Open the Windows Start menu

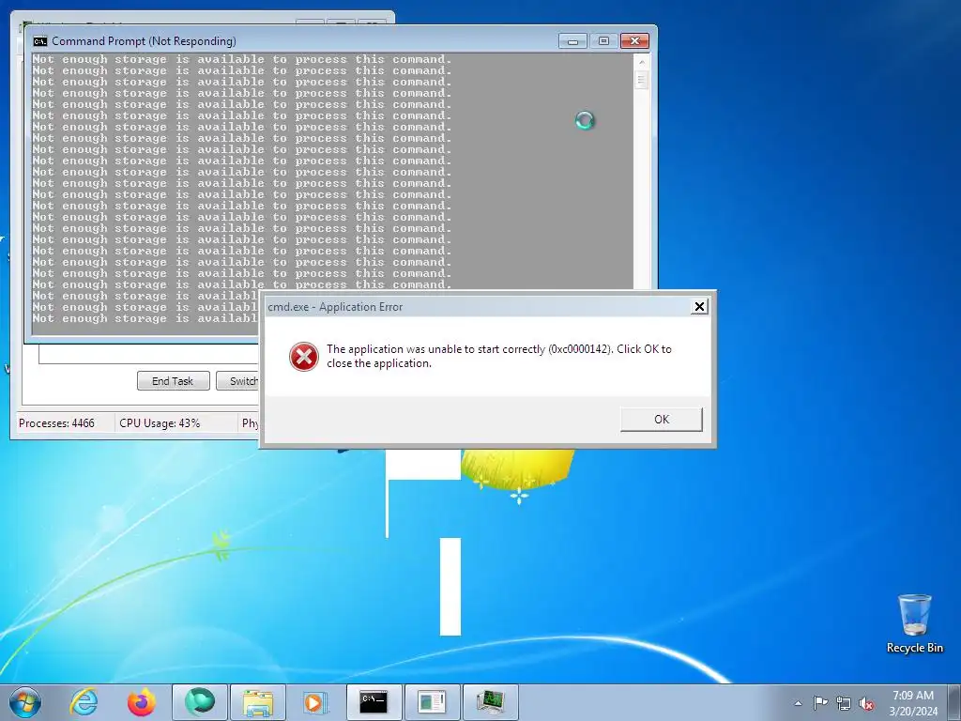pos(25,702)
